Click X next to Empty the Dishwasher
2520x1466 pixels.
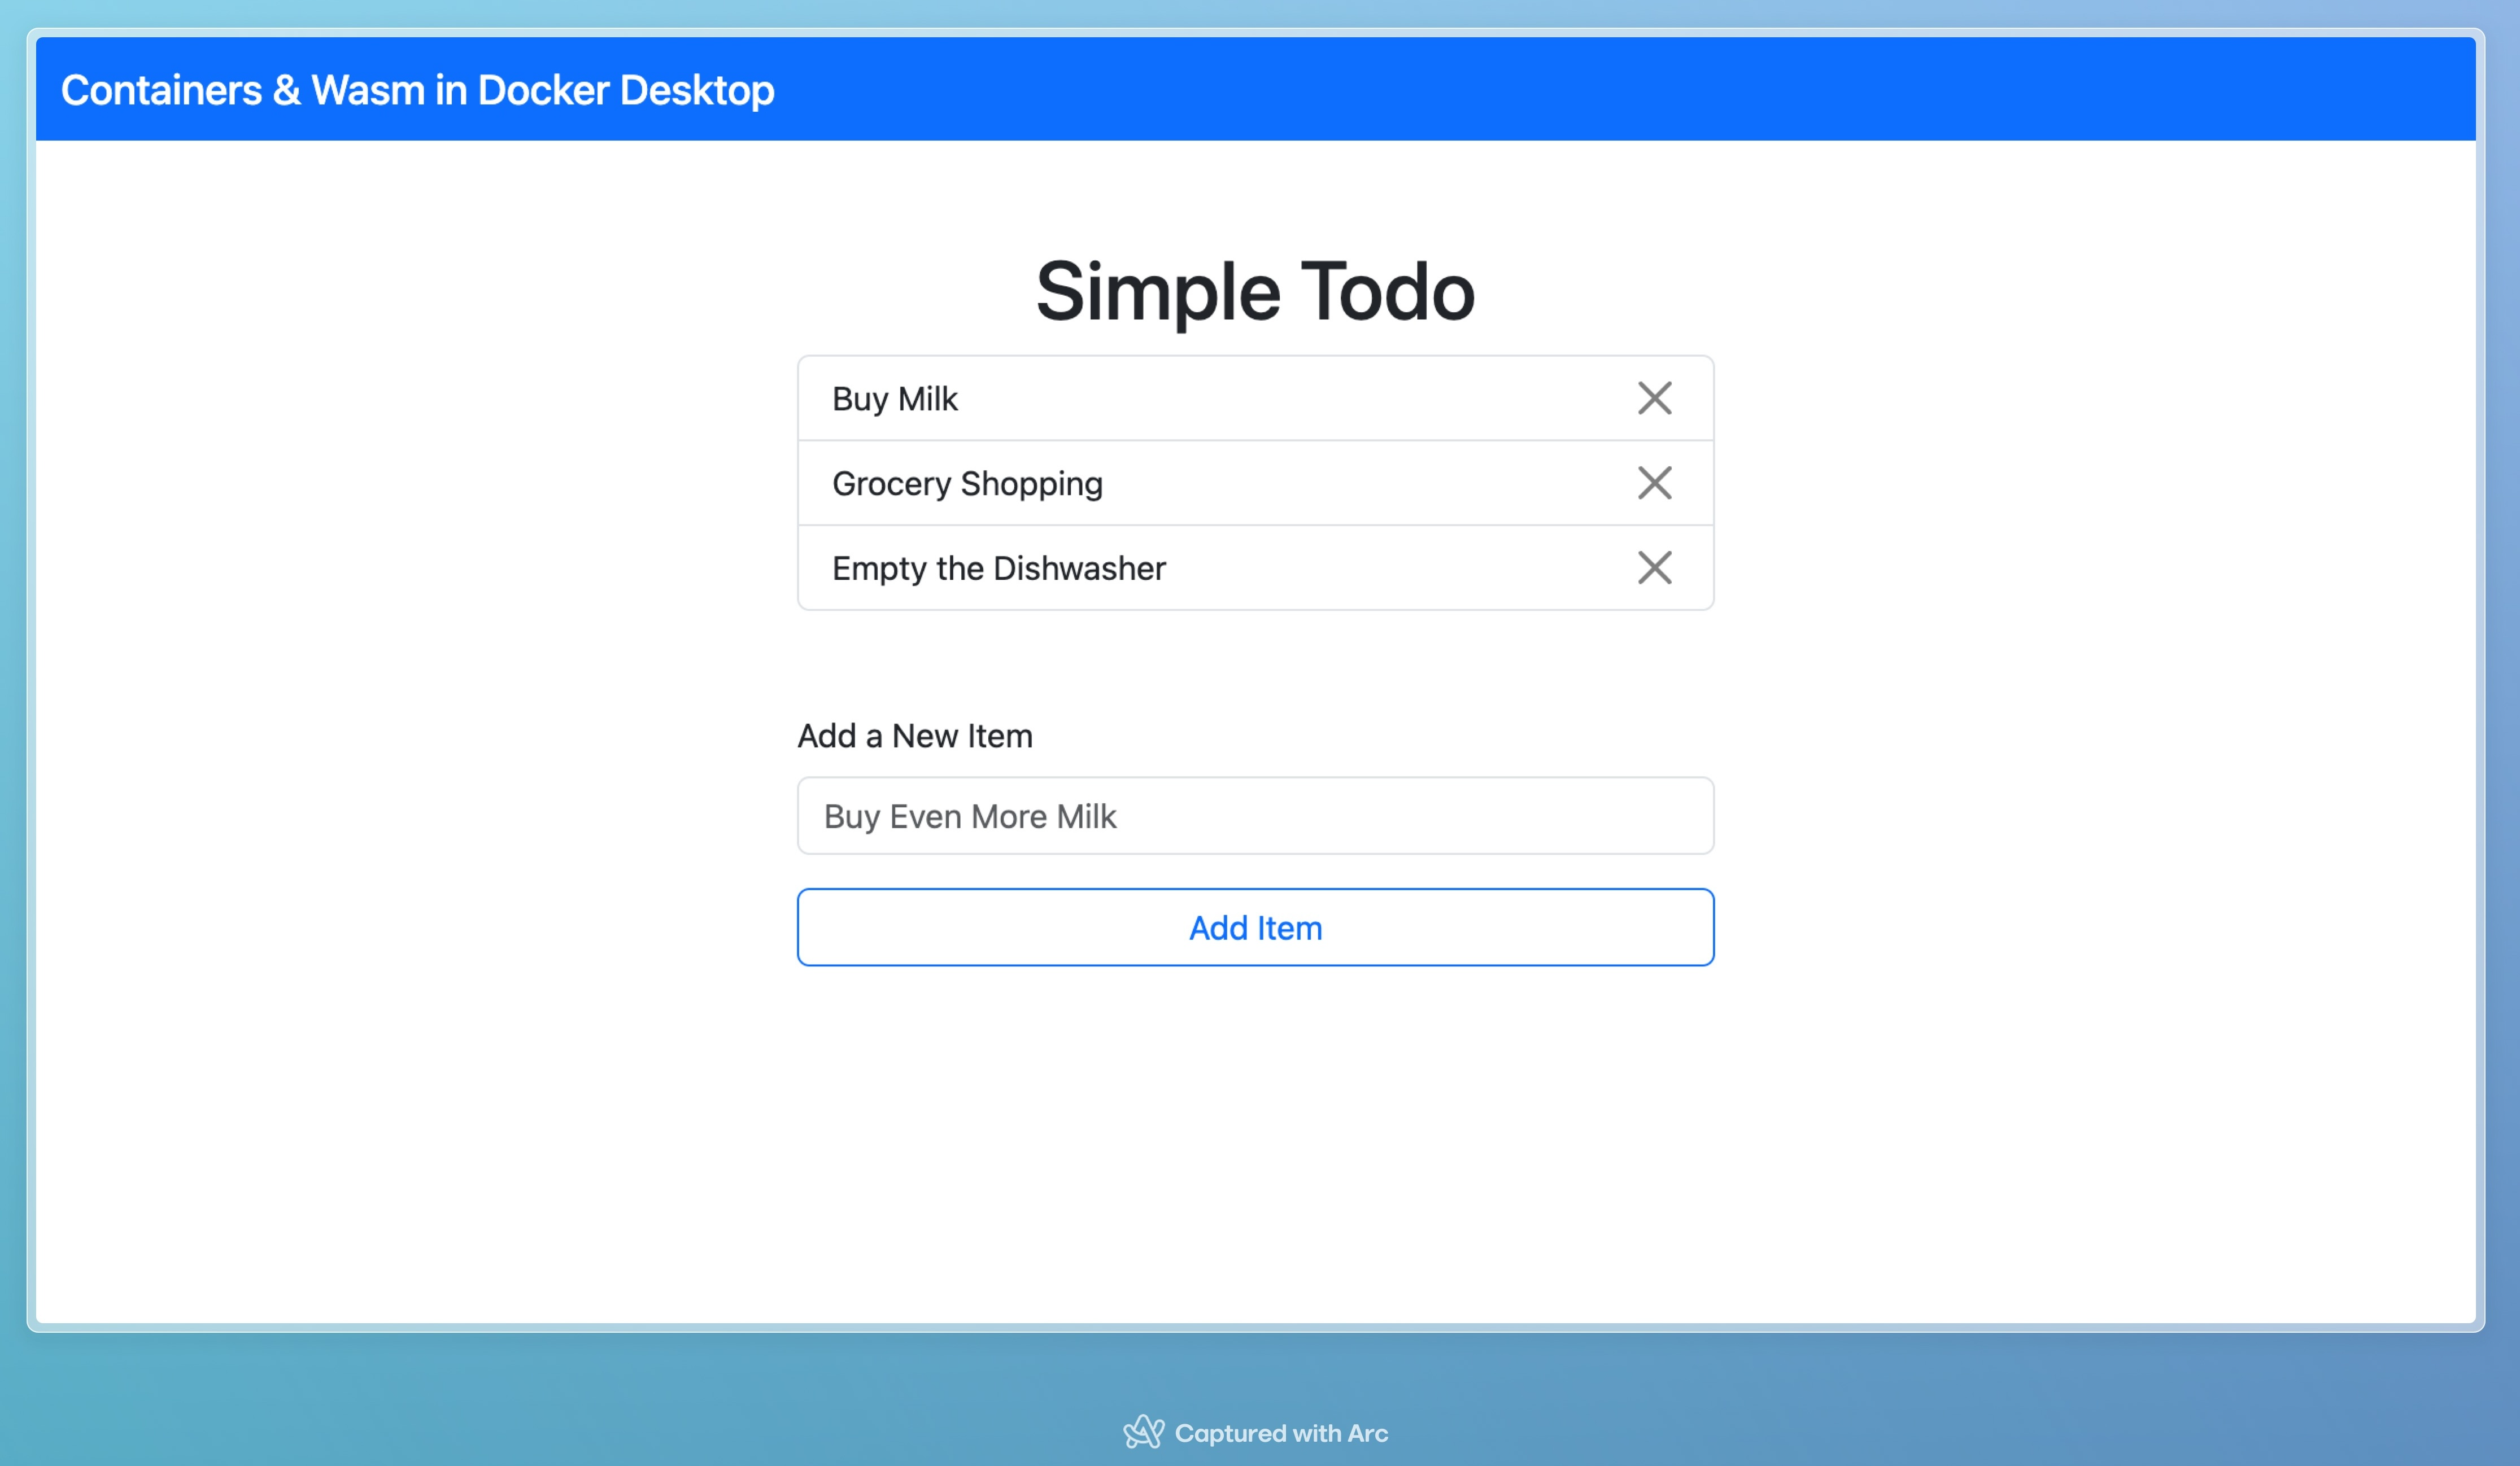coord(1654,568)
